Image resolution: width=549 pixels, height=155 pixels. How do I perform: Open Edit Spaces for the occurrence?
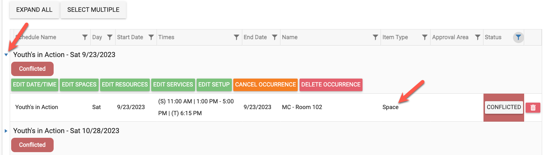(79, 85)
